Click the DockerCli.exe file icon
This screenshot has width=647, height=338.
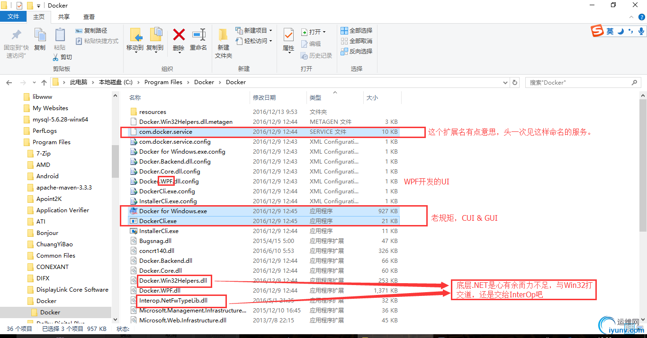coord(134,221)
